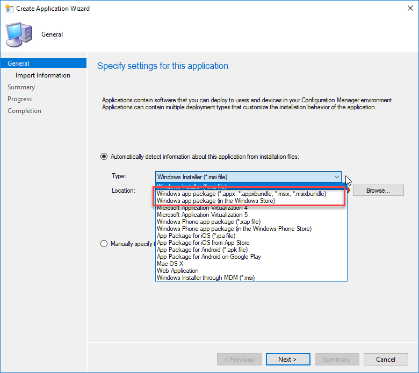Pick the Web Application type
Screen dimensions: 419x373
point(177,271)
